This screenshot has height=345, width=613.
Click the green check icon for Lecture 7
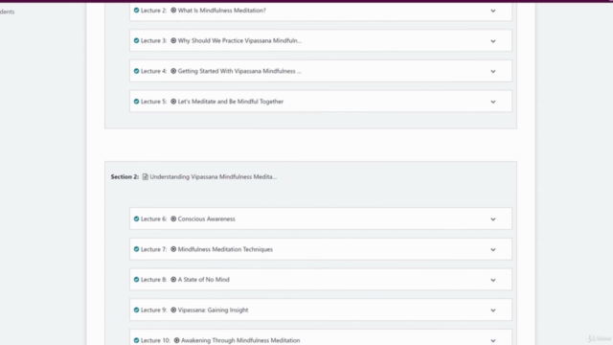[x=136, y=249]
